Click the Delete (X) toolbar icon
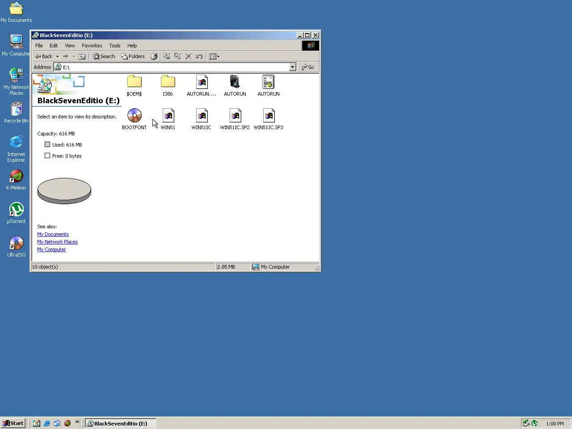The width and height of the screenshot is (572, 429). [188, 56]
